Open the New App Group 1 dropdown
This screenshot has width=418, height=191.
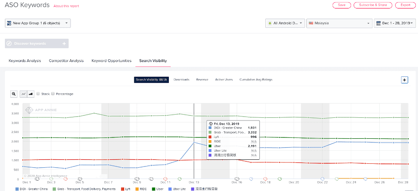(x=38, y=23)
